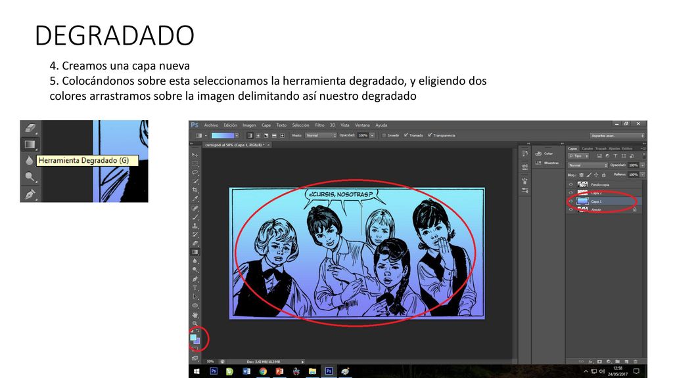Toggle layer filtering switch in Capas panel
Viewport: 673px width, 378px height.
coord(644,156)
